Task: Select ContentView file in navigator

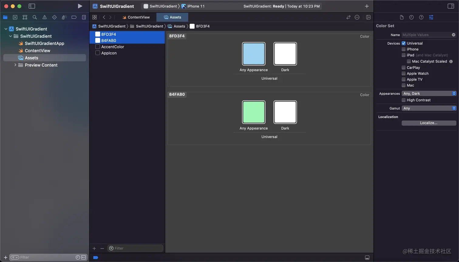Action: 37,51
